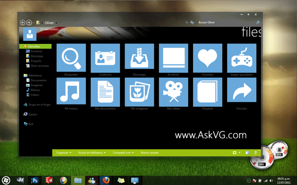Viewport: 297px width, 185px height.
Task: Open the Organizar menu
Action: click(x=64, y=153)
